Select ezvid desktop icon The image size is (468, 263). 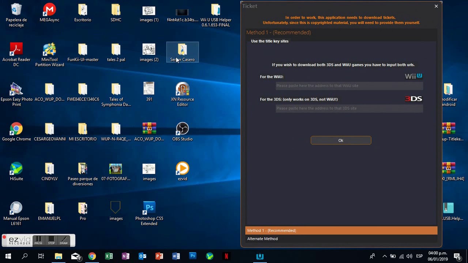pyautogui.click(x=182, y=172)
